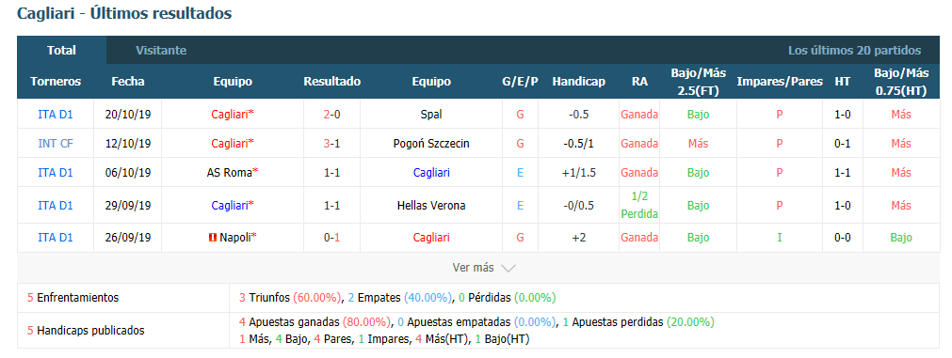The image size is (952, 358).
Task: Click the Impares/Pares column header
Action: click(x=780, y=82)
